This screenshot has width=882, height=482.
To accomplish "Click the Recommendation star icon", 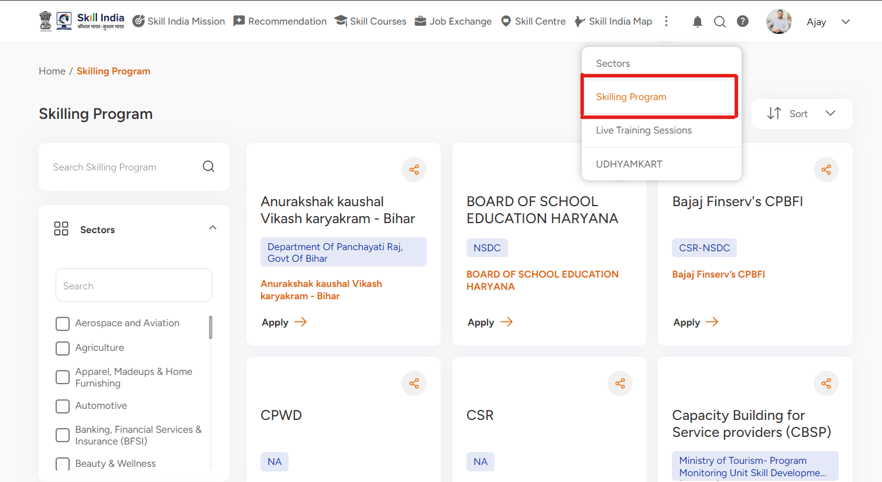I will tap(239, 21).
